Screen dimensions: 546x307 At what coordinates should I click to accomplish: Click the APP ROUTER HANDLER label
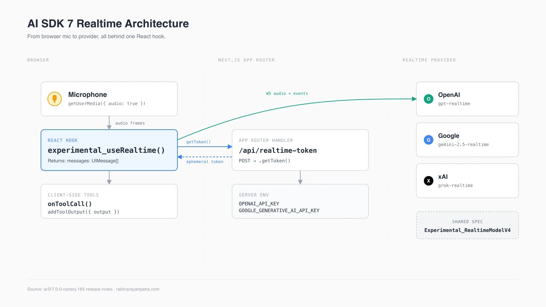[266, 140]
